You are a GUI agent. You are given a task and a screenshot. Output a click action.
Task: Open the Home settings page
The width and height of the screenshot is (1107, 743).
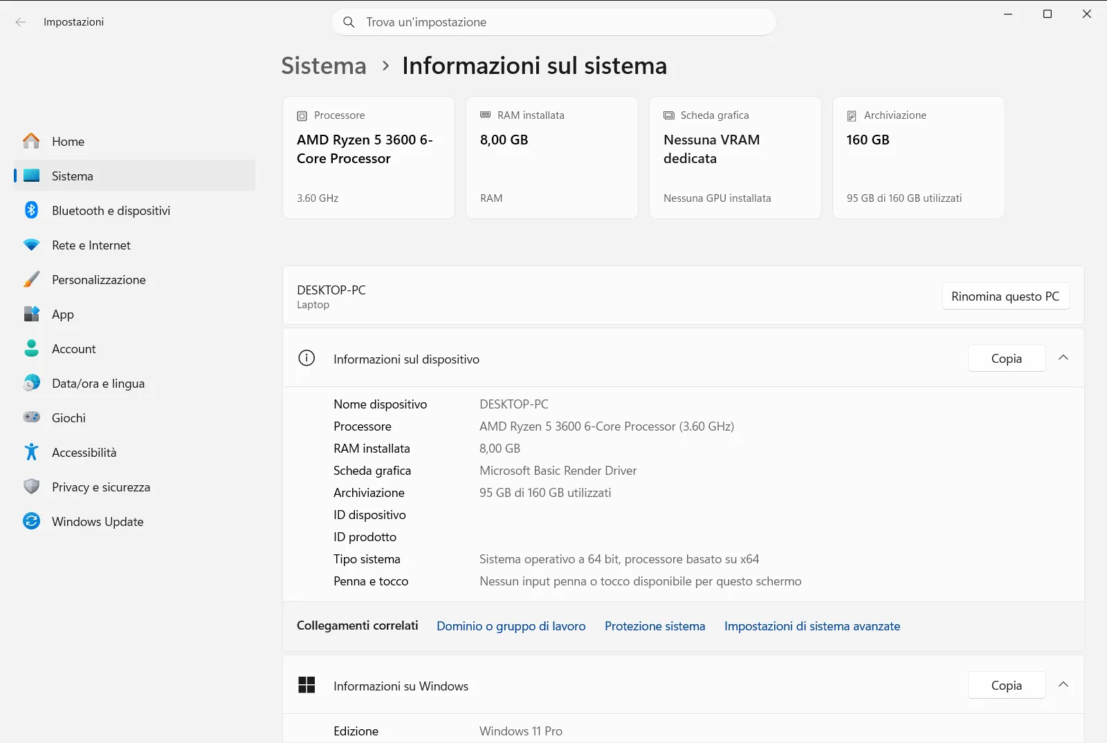[x=135, y=141]
